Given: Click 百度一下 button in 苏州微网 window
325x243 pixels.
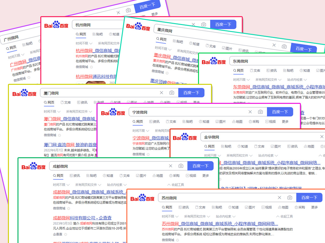Looking at the screenshot, I should 309,197.
